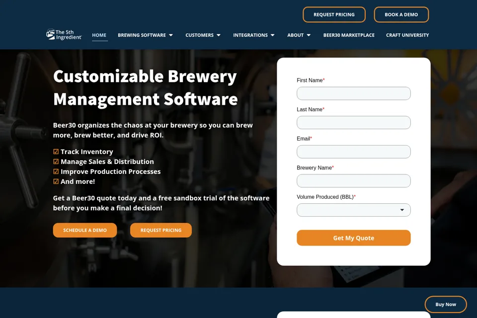This screenshot has width=477, height=318.
Task: Go to Beer30 Marketplace
Action: click(x=349, y=35)
